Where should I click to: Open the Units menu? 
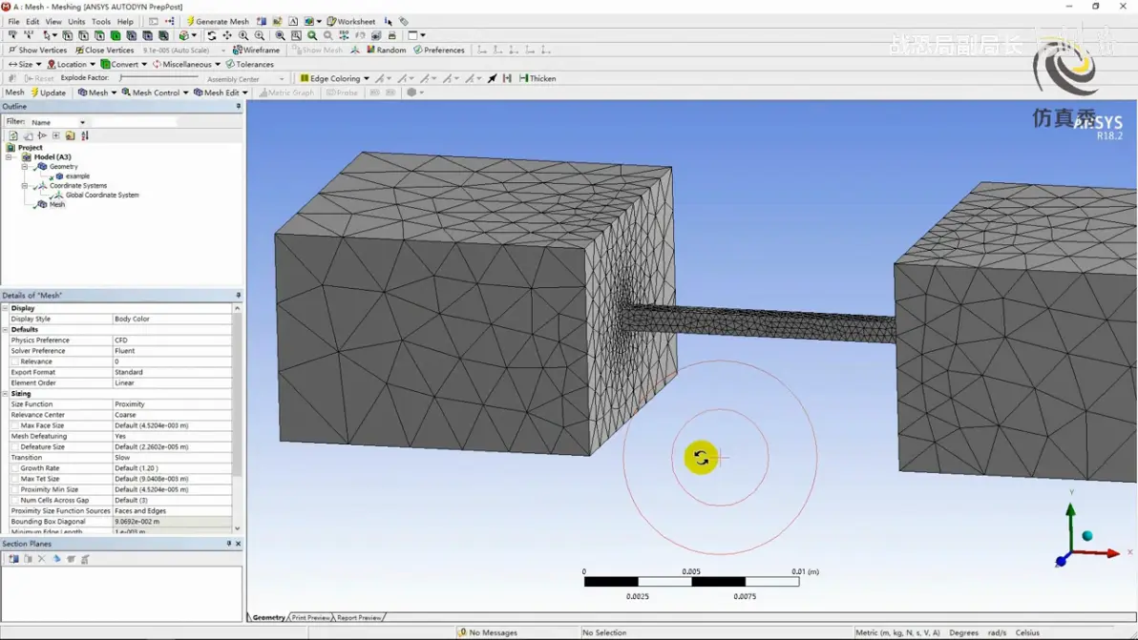tap(76, 22)
